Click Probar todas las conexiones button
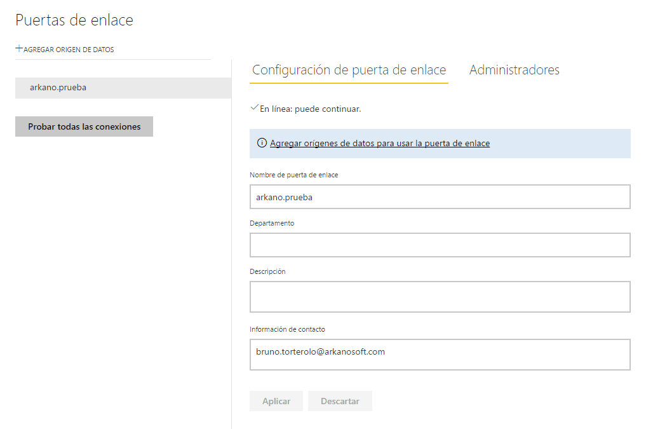 pos(84,126)
